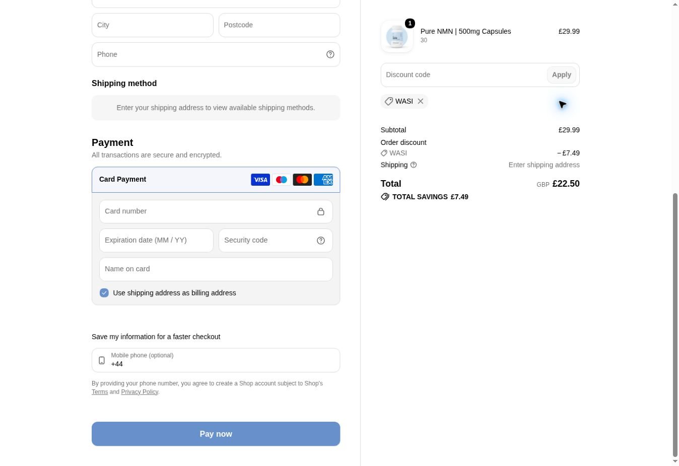Select the Card Payment option header
This screenshot has height=466, width=679.
[216, 180]
